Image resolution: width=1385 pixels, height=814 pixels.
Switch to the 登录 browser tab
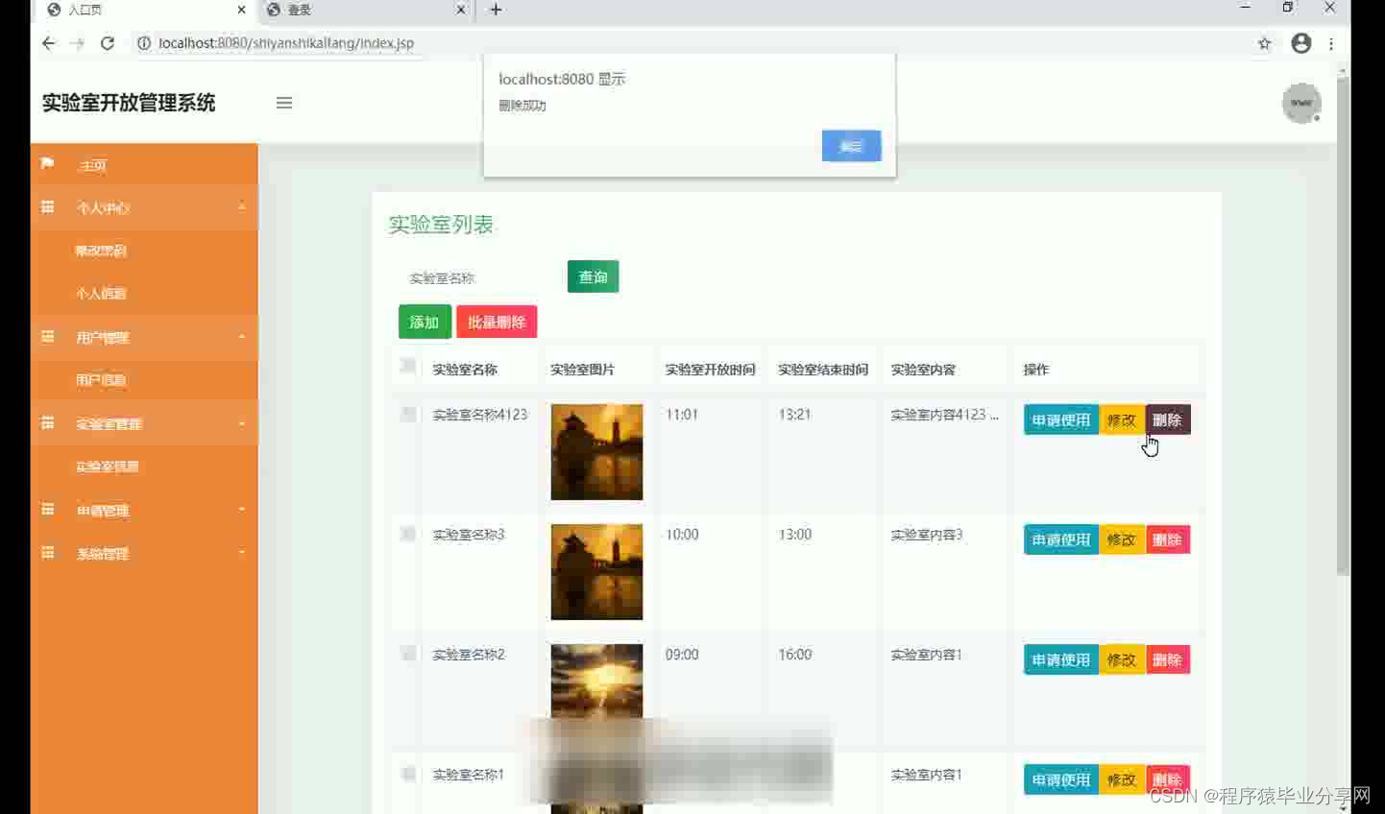click(x=365, y=10)
